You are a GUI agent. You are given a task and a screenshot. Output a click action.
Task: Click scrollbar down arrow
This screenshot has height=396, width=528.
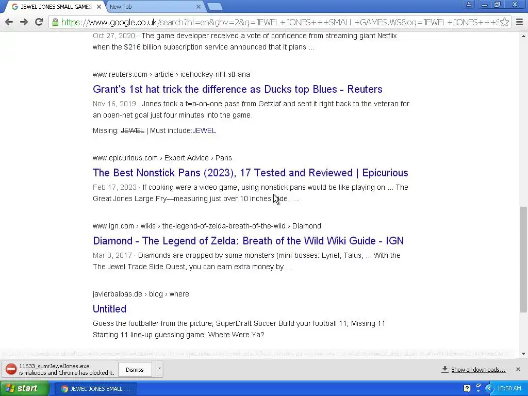pos(524,354)
